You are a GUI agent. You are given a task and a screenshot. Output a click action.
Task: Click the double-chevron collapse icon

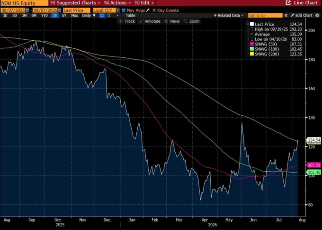[x=286, y=16]
